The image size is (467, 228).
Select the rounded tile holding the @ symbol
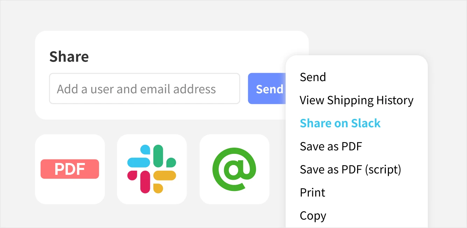point(234,169)
